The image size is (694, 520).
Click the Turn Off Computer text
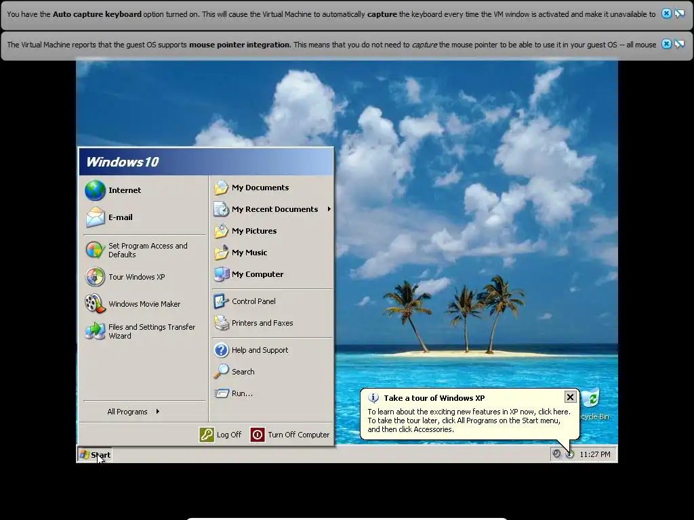299,435
